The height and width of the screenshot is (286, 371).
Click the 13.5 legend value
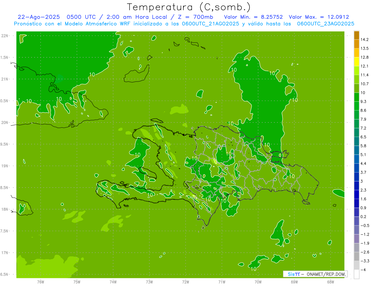(x=364, y=48)
